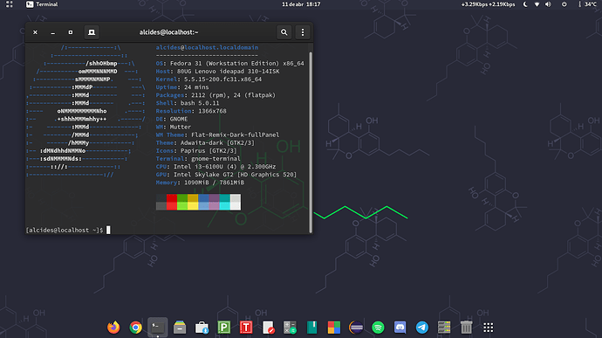Open the Calculator from the dock
This screenshot has width=602, height=338.
point(290,328)
